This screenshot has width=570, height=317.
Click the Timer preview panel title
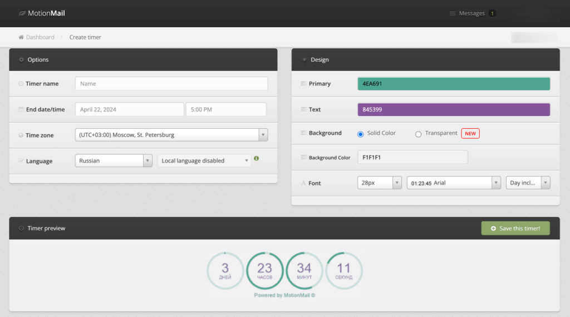tap(46, 228)
